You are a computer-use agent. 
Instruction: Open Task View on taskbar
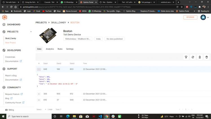pos(61,116)
